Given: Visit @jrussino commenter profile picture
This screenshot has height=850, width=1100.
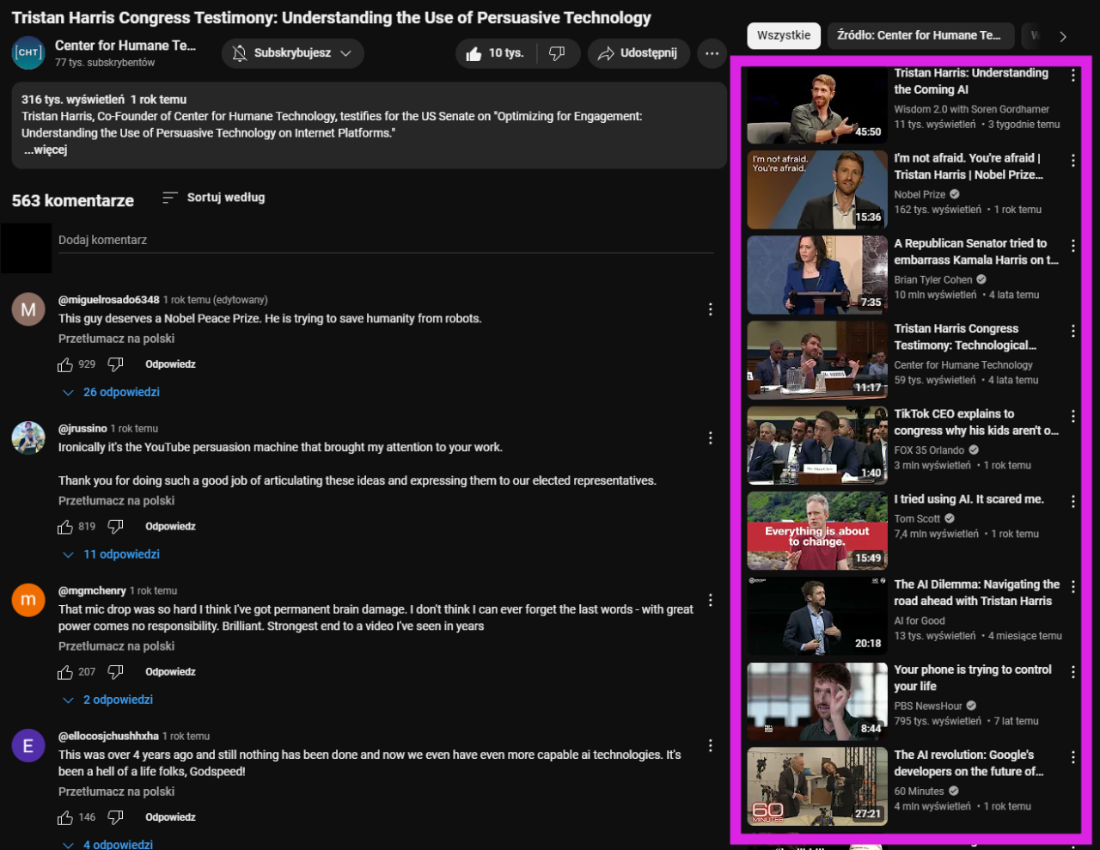Looking at the screenshot, I should [x=28, y=437].
